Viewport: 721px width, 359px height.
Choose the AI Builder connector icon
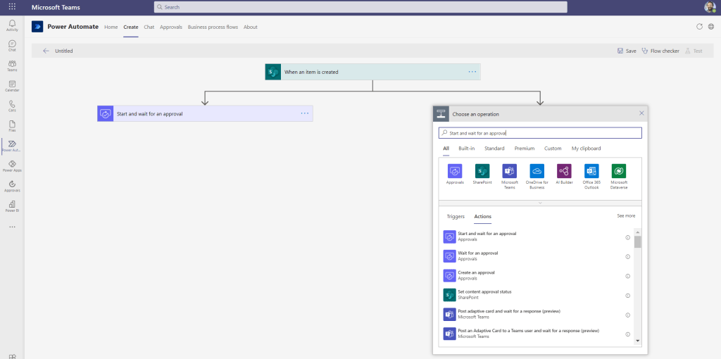coord(564,171)
